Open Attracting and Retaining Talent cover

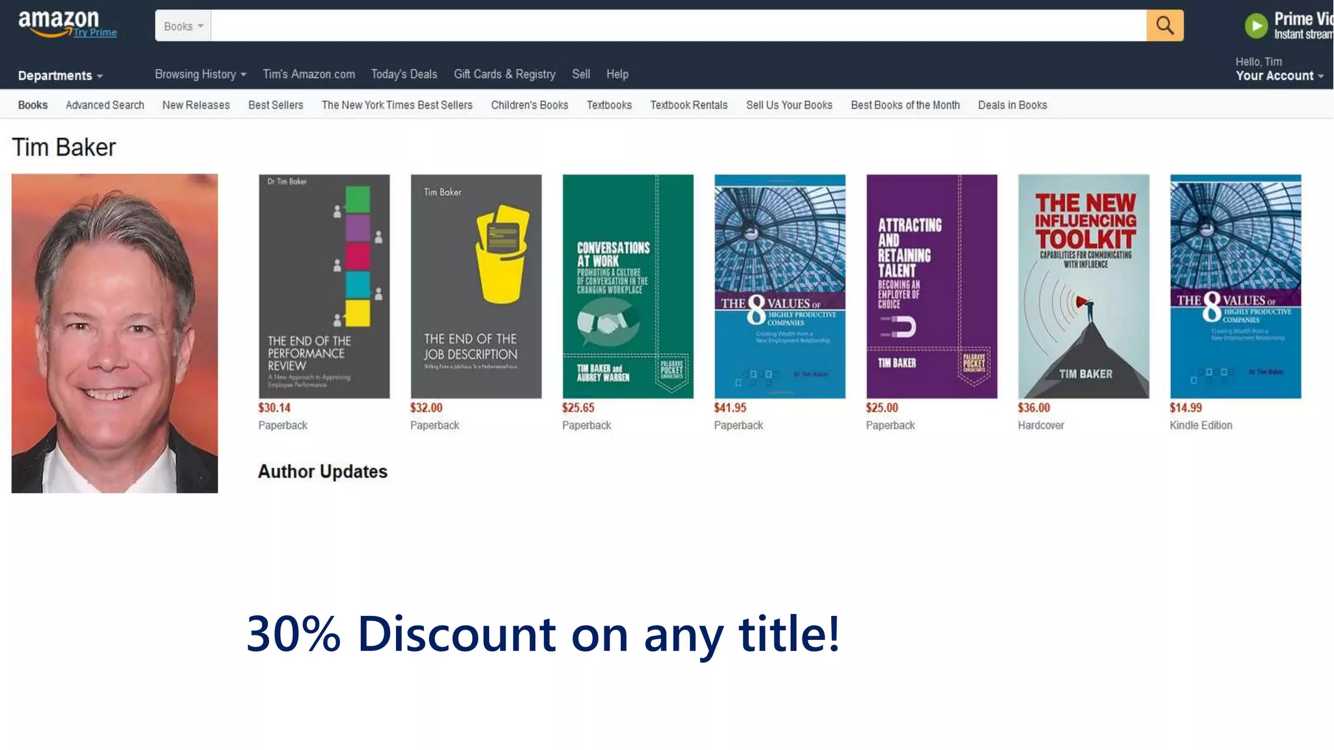pyautogui.click(x=931, y=286)
